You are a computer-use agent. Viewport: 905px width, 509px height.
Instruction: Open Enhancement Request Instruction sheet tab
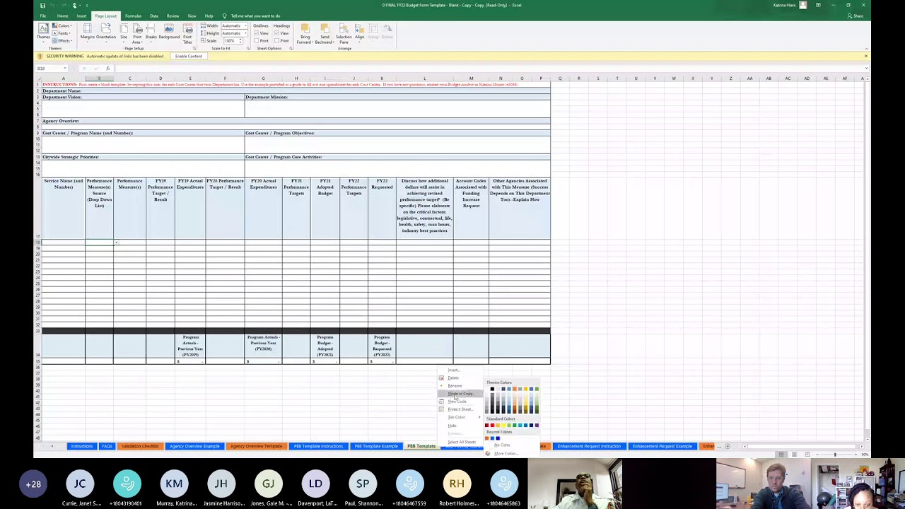(x=589, y=446)
